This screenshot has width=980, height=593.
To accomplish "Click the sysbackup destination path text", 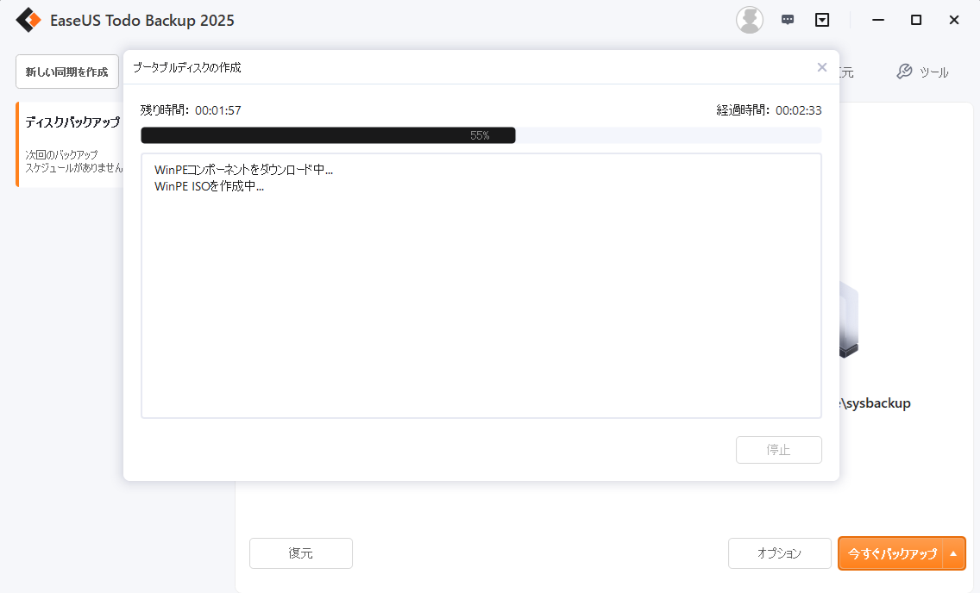I will 875,403.
